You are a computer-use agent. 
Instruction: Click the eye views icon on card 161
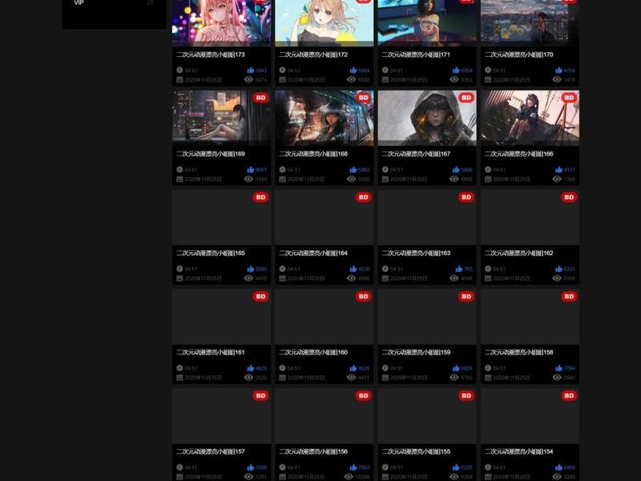click(x=248, y=378)
